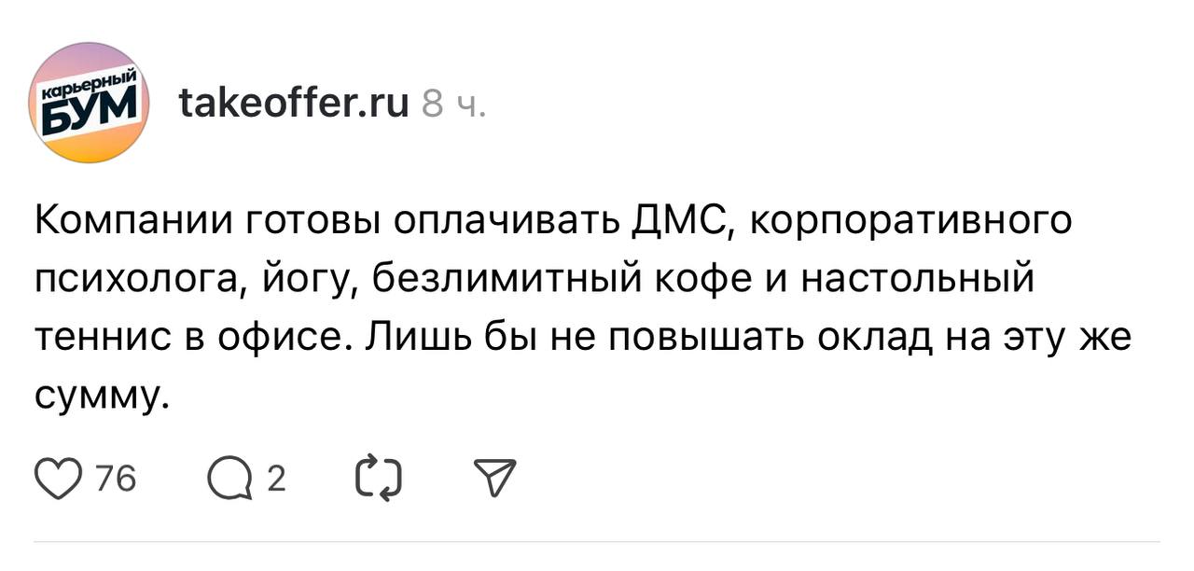Click the "БУМ" lettering inside the avatar
This screenshot has height=571, width=1194.
[89, 114]
